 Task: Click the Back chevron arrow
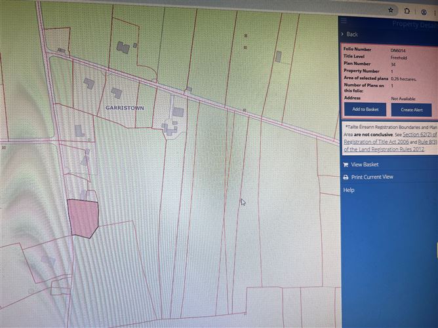point(342,34)
